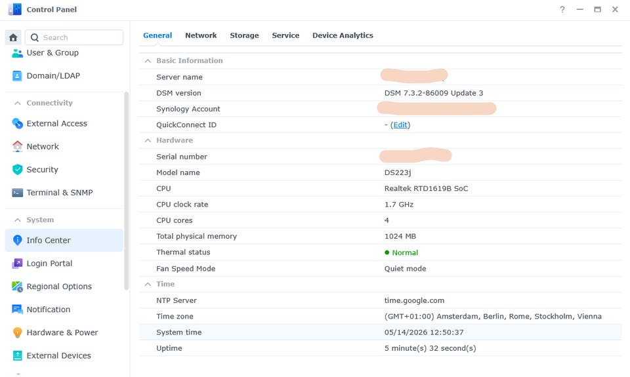The width and height of the screenshot is (630, 377).
Task: Select the DSM 7.3.2-86009 Update 3 value
Action: (434, 93)
